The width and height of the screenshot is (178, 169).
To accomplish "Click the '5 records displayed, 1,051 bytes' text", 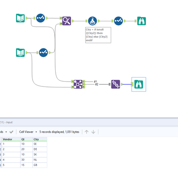I will 59,132.
